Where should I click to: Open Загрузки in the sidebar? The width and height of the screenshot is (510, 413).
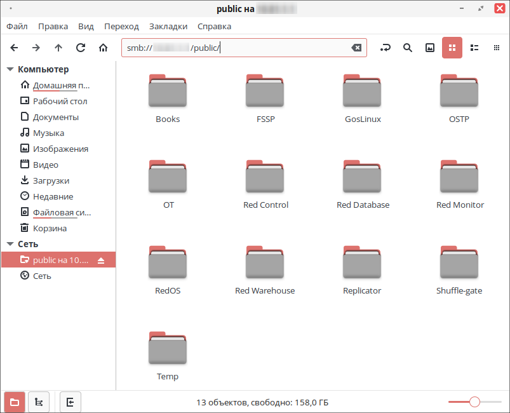click(x=58, y=180)
